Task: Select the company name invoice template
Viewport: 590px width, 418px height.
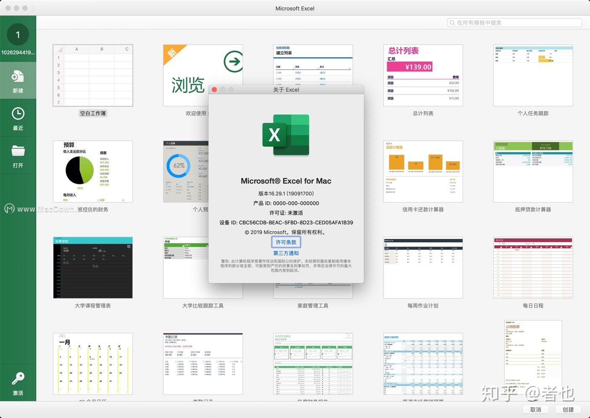Action: tap(533, 358)
